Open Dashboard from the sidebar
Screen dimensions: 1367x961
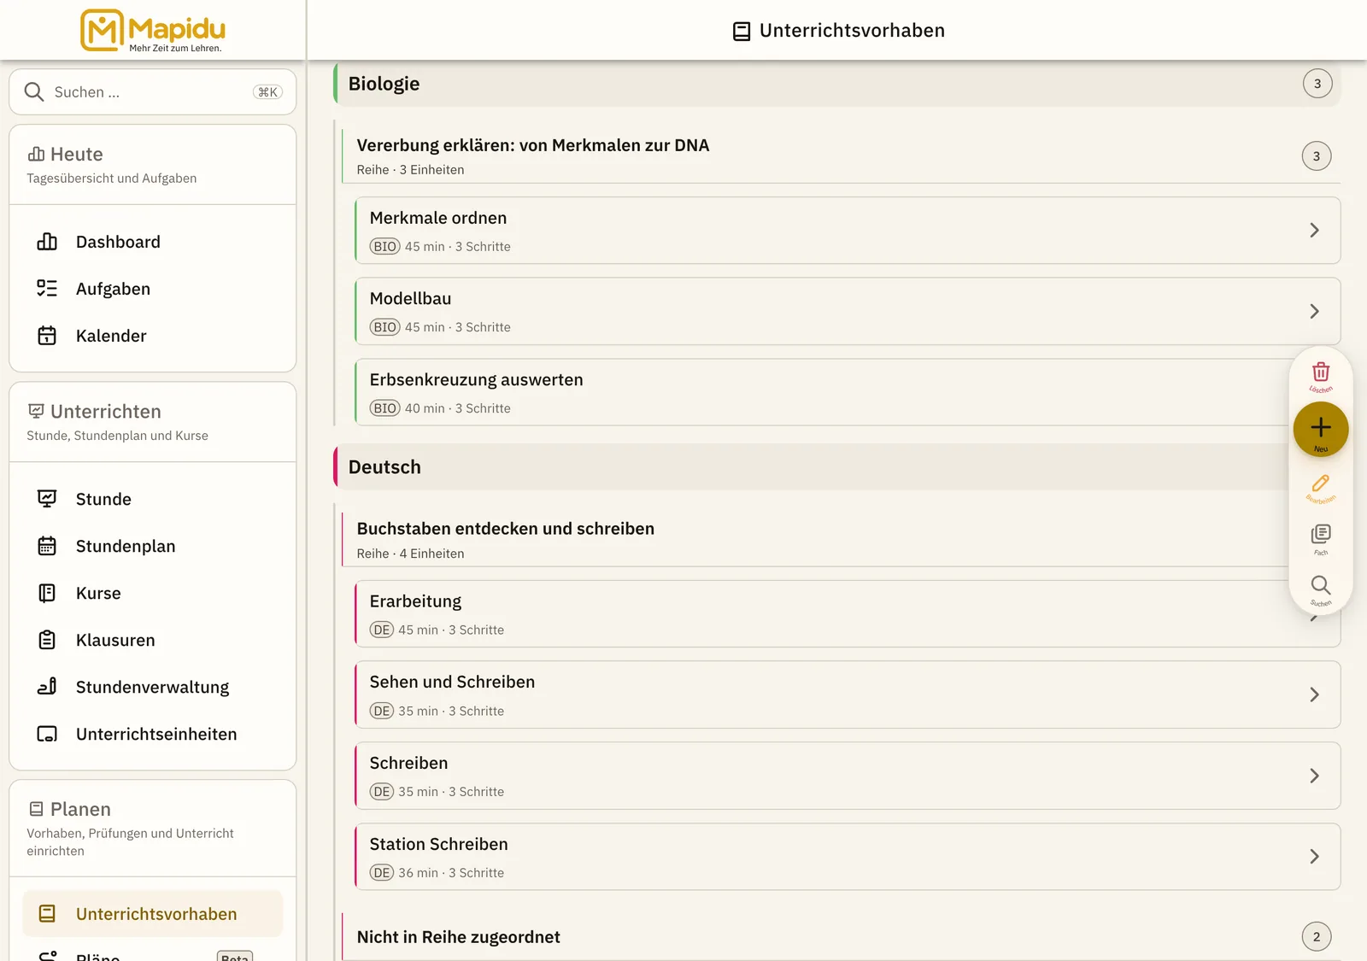click(153, 242)
